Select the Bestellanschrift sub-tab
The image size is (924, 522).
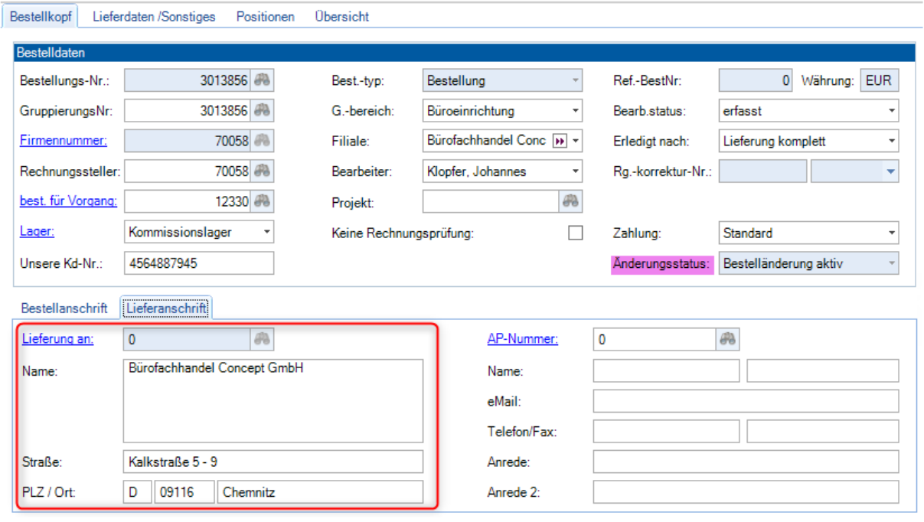64,308
